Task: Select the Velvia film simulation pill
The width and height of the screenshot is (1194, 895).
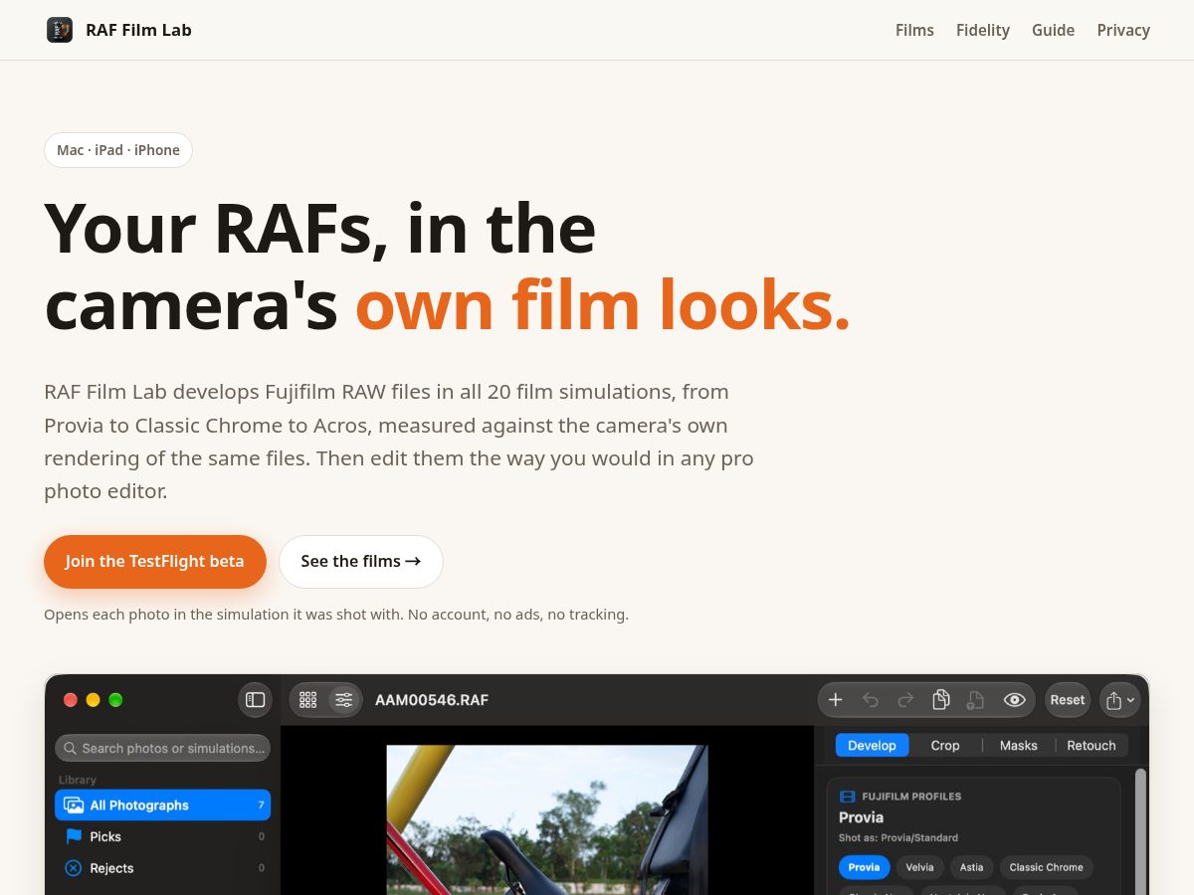Action: point(919,867)
